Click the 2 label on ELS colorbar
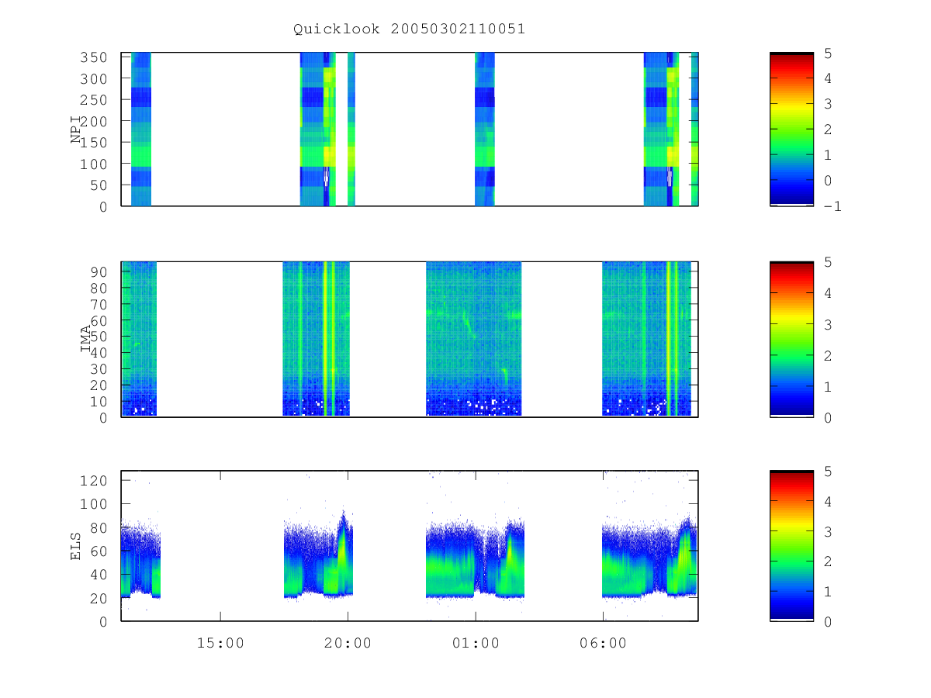 click(x=829, y=561)
